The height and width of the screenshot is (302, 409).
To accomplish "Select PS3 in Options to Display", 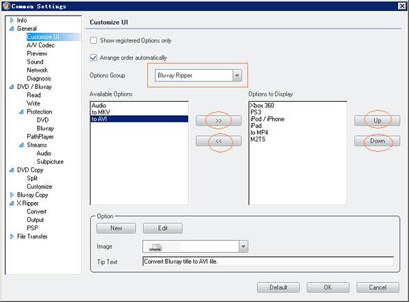I will [298, 112].
